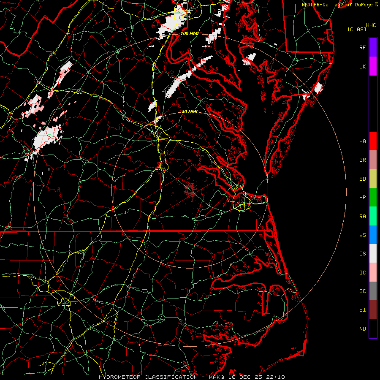This screenshot has width=380, height=380.
Task: Click the RA legend label
Action: pos(362,216)
